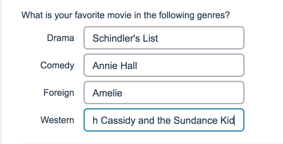
Task: Place cursor on the "Amelie" text
Action: [107, 94]
